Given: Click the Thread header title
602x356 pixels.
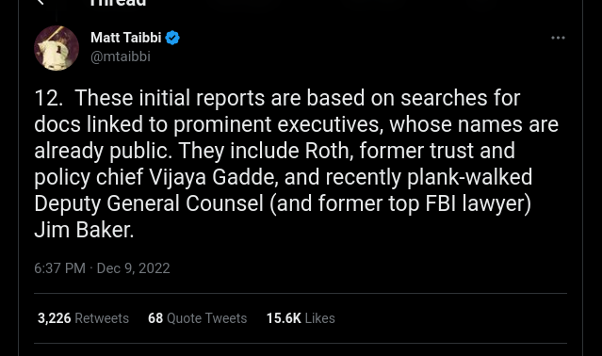Looking at the screenshot, I should click(118, 3).
